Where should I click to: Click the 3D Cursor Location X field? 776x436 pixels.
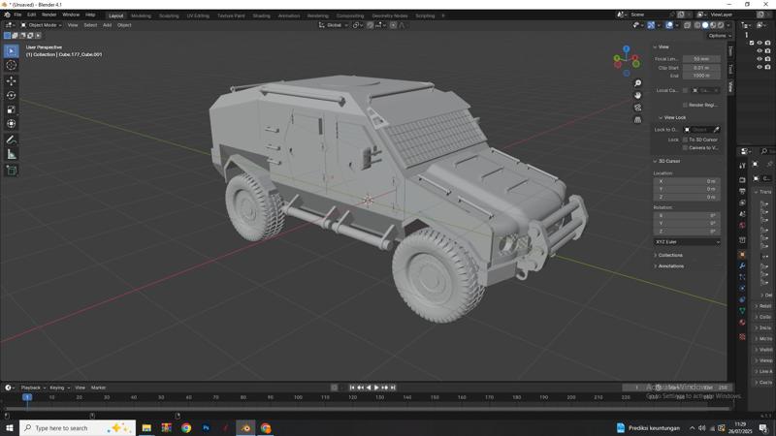(x=687, y=181)
